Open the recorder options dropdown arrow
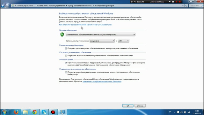The height and width of the screenshot is (115, 204). point(170,2)
